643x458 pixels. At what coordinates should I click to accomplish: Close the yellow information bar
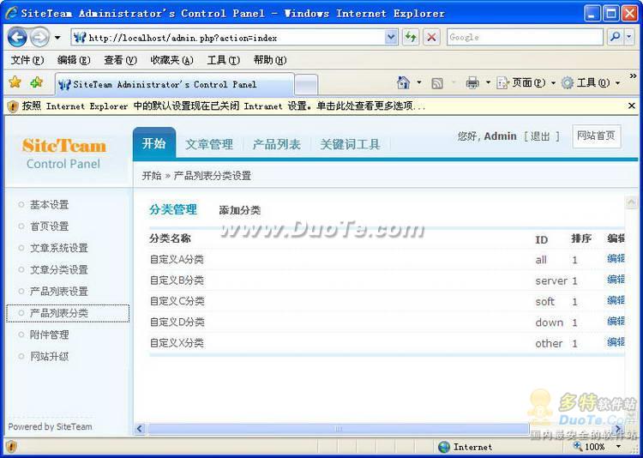tap(632, 106)
